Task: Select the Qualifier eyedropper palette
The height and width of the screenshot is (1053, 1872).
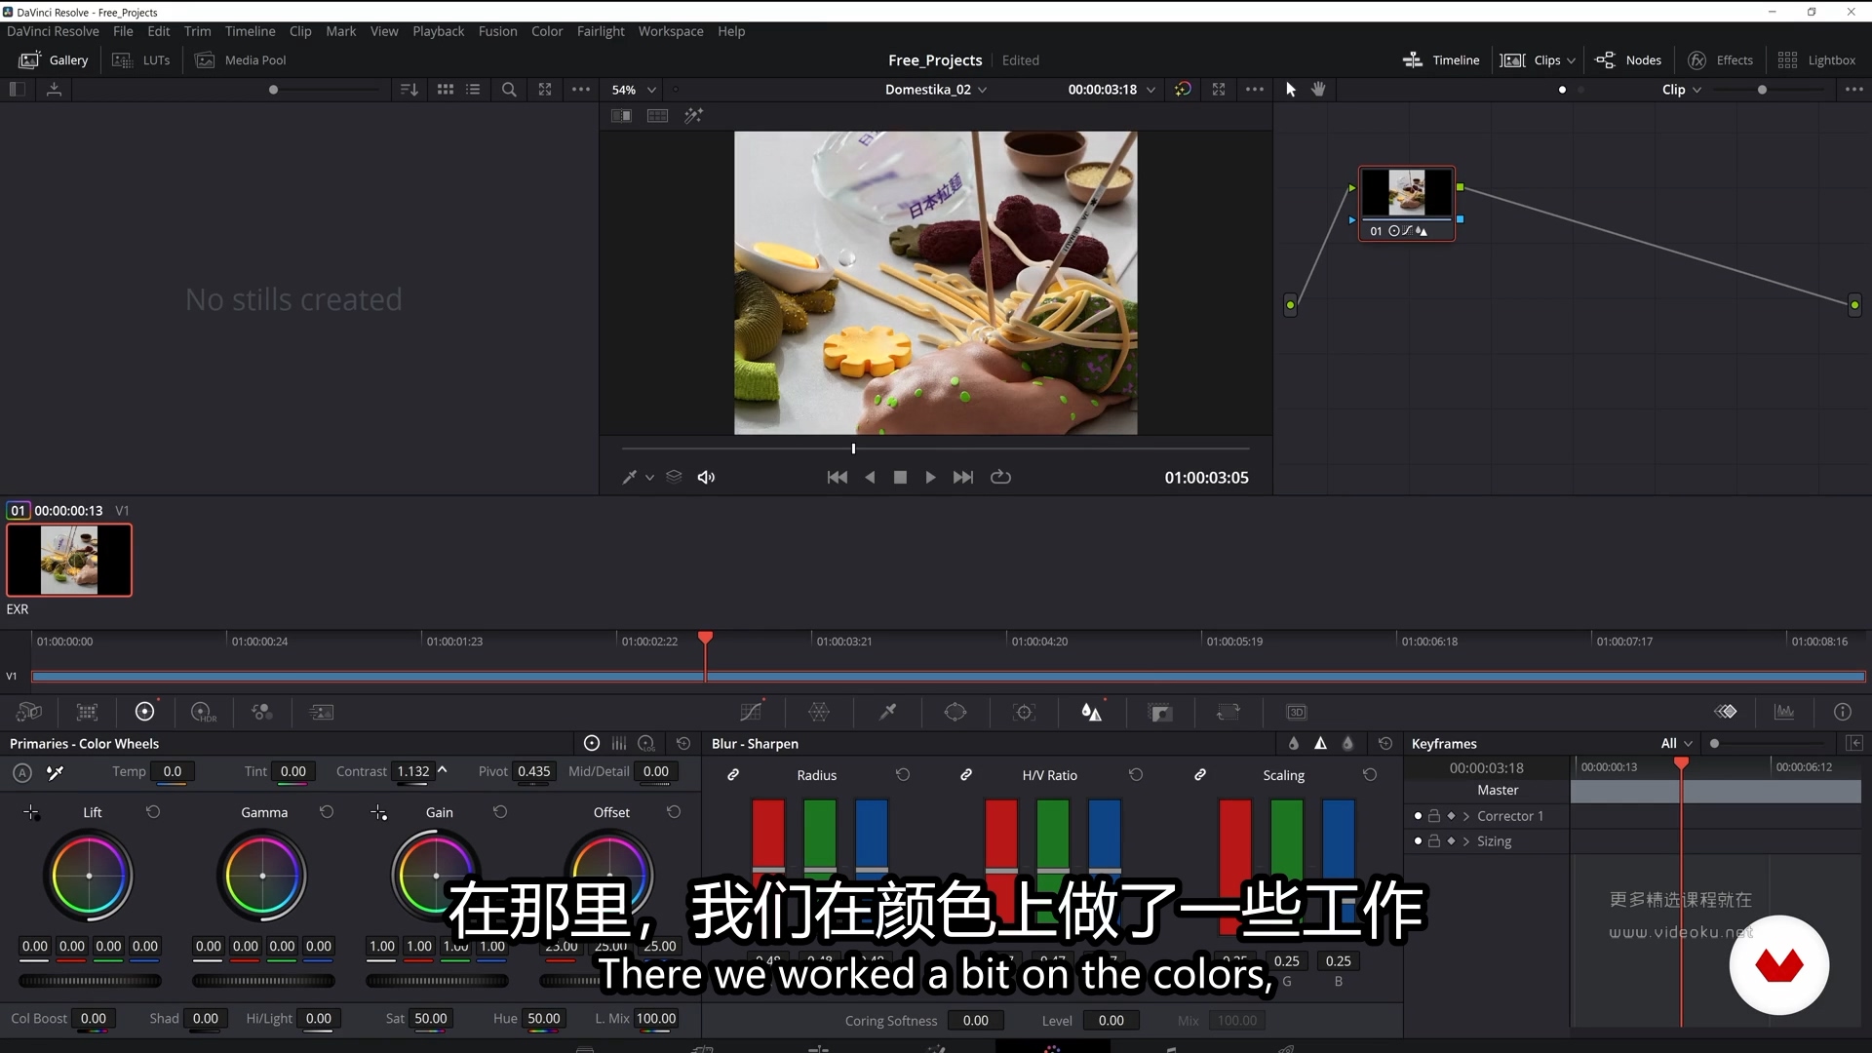Action: pos(887,713)
